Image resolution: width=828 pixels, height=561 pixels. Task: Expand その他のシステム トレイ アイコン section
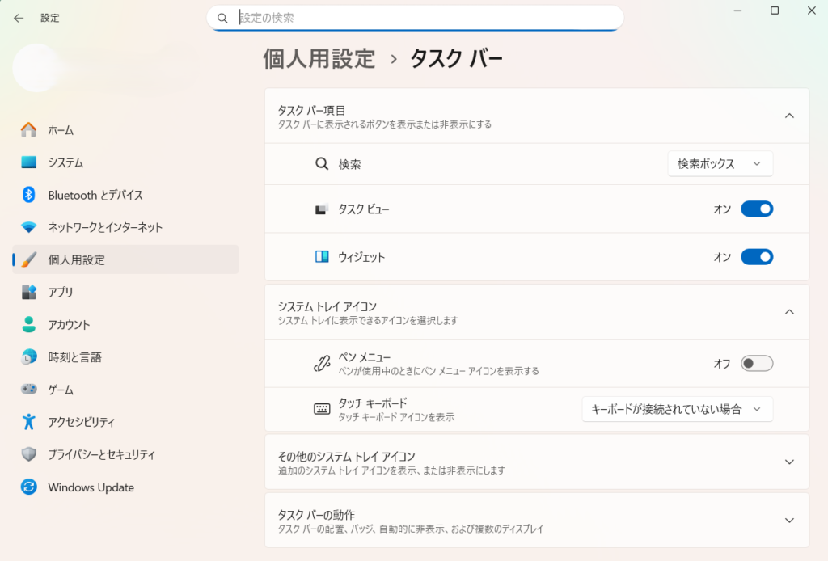coord(789,462)
